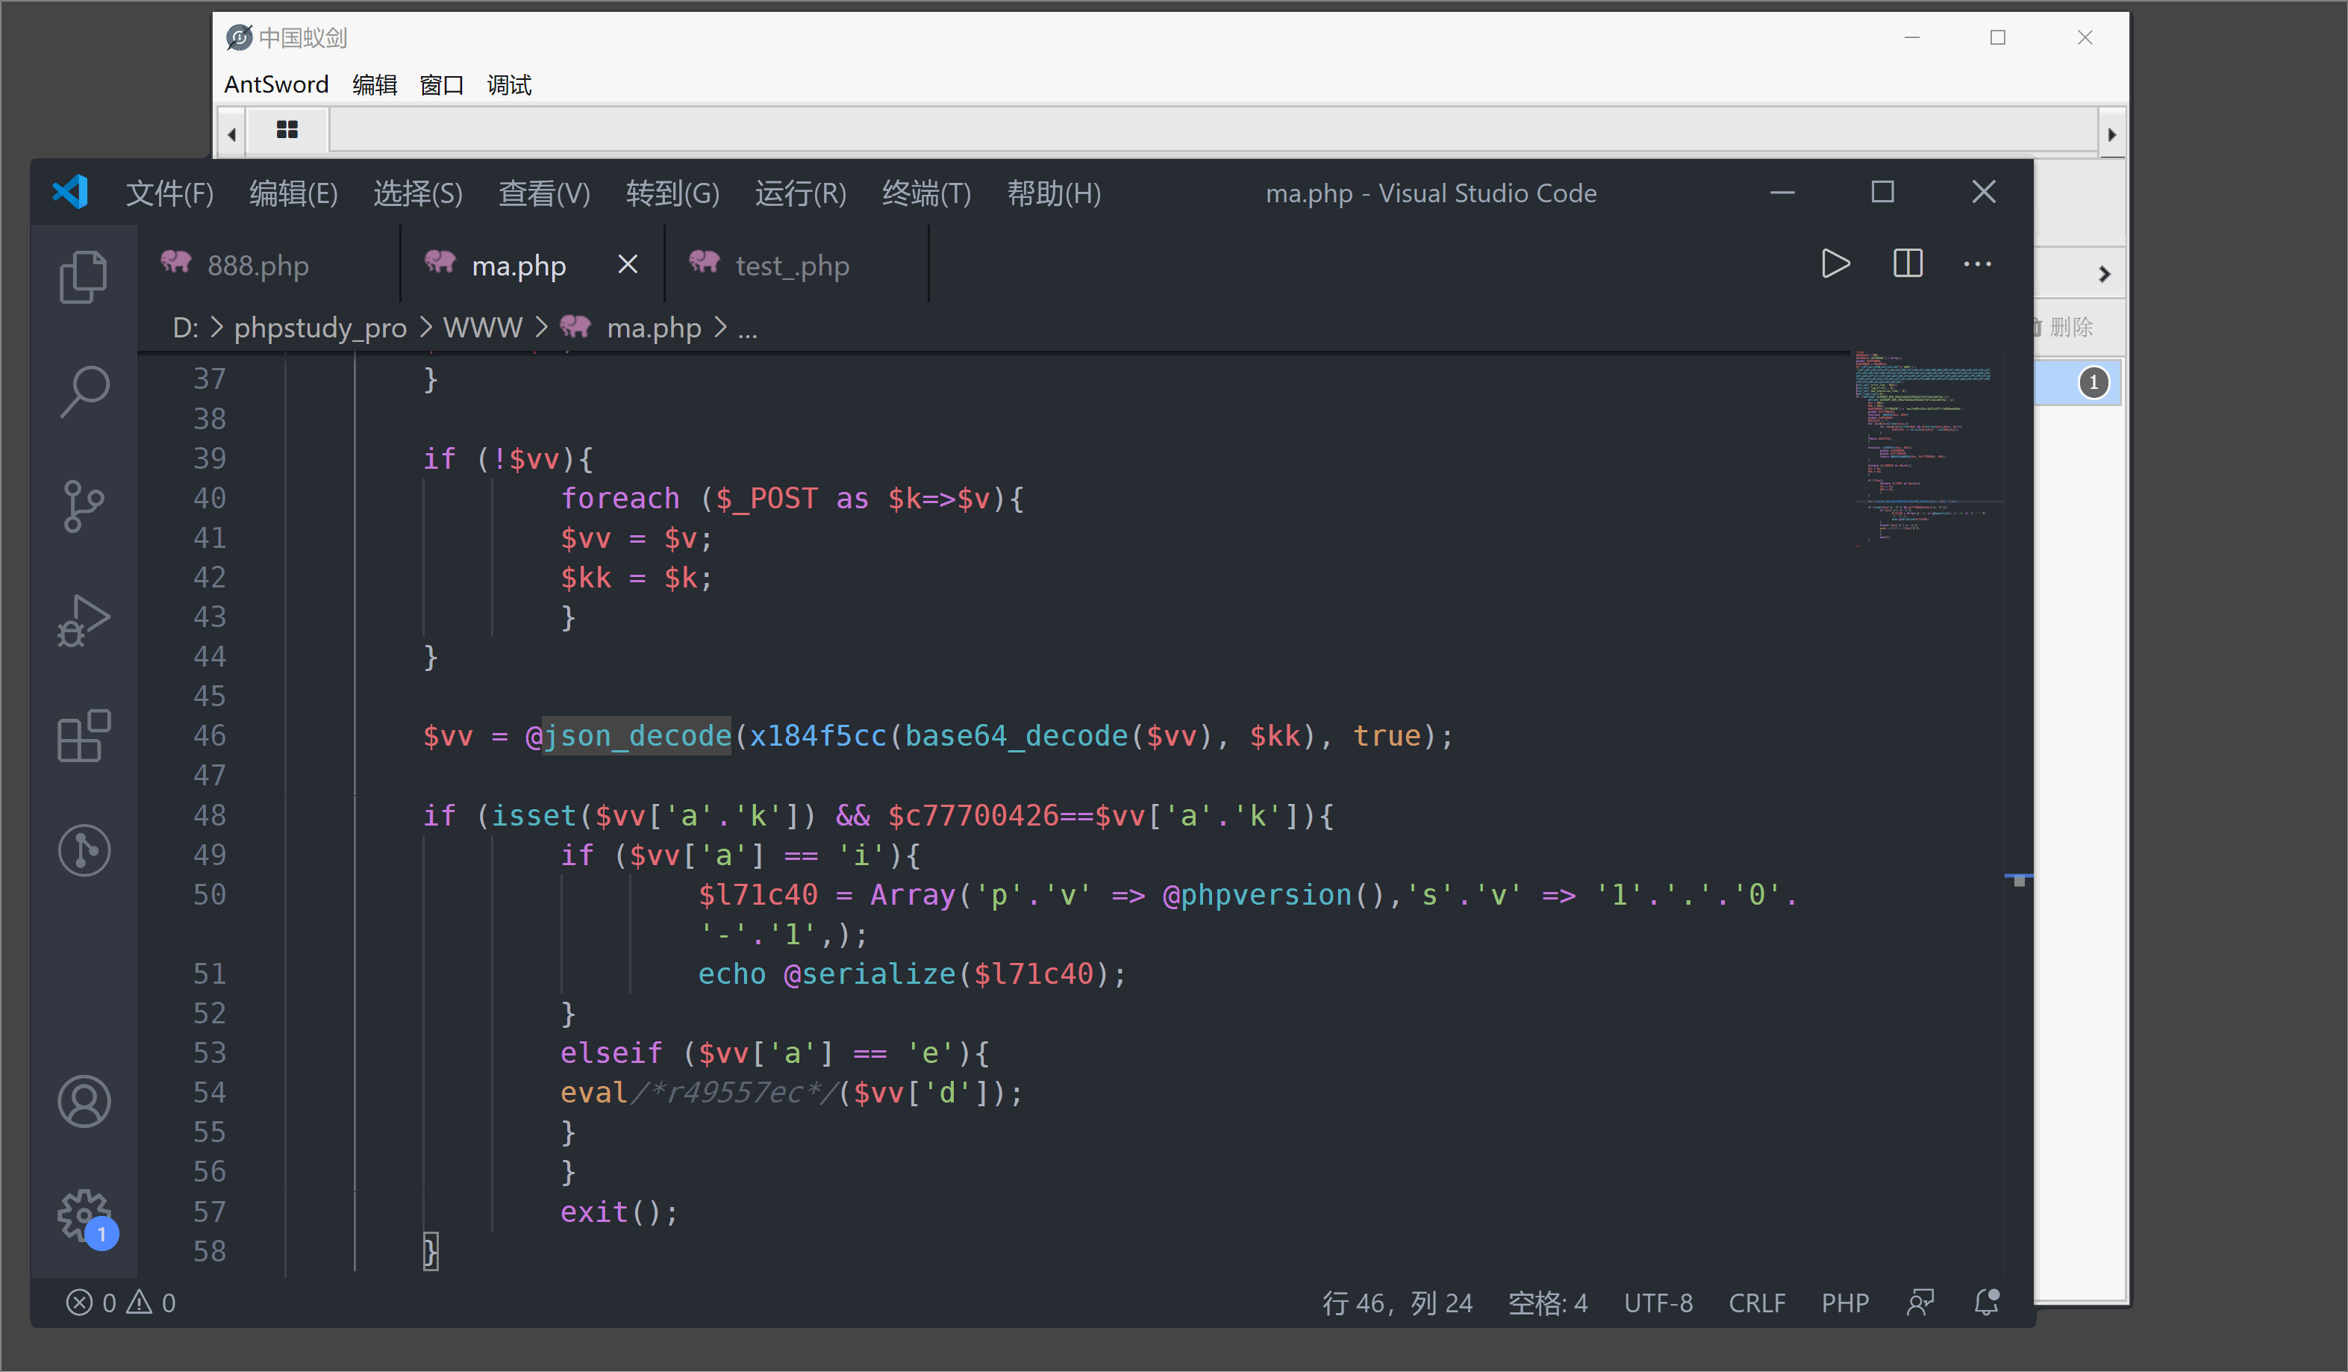Click exit(); on line 57
The image size is (2348, 1372).
click(619, 1212)
